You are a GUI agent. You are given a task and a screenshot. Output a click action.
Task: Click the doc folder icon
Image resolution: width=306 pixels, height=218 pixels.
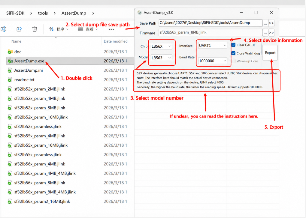10,52
